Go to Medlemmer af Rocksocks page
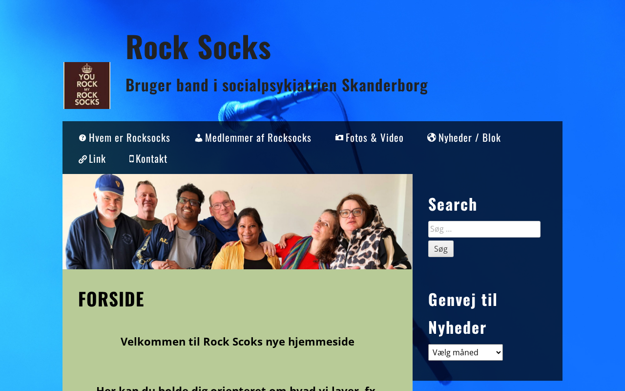Image resolution: width=625 pixels, height=391 pixels. click(253, 138)
